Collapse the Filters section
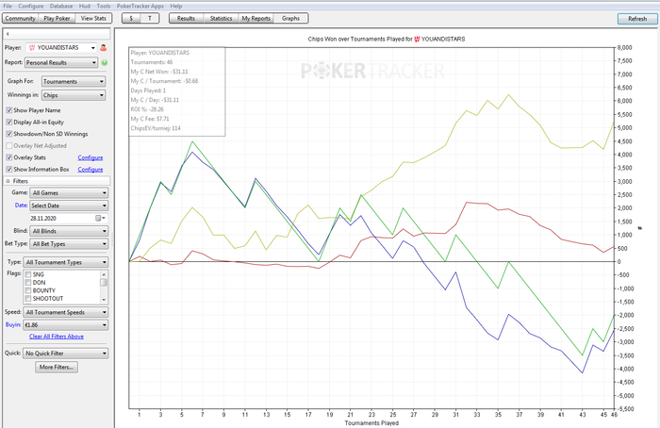660x428 pixels. click(8, 181)
